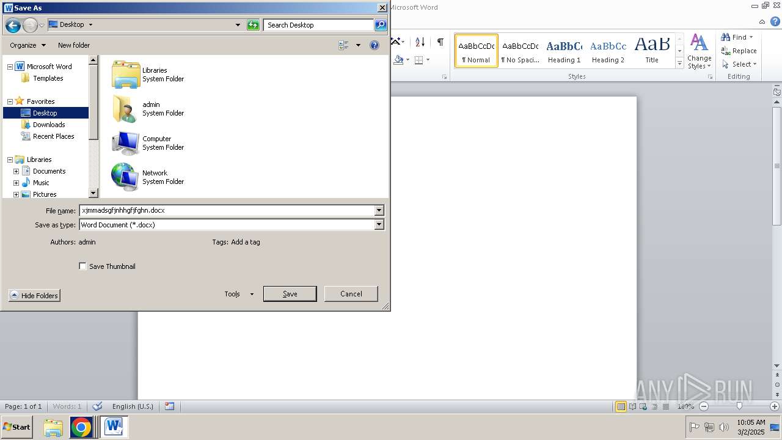
Task: Click the volume speaker tray icon
Action: (725, 427)
